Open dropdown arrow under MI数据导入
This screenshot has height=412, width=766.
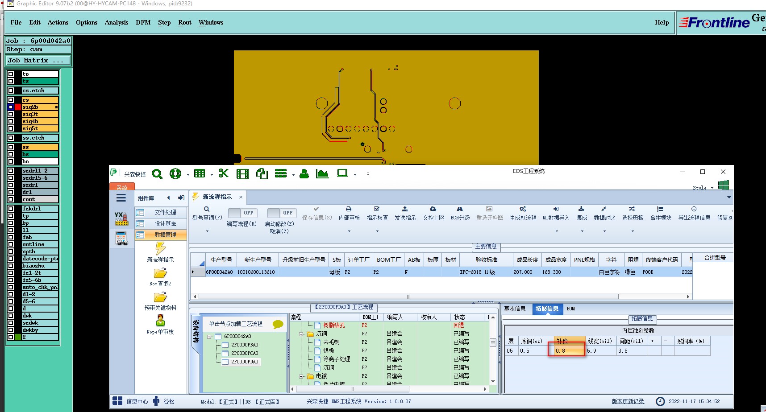point(557,231)
